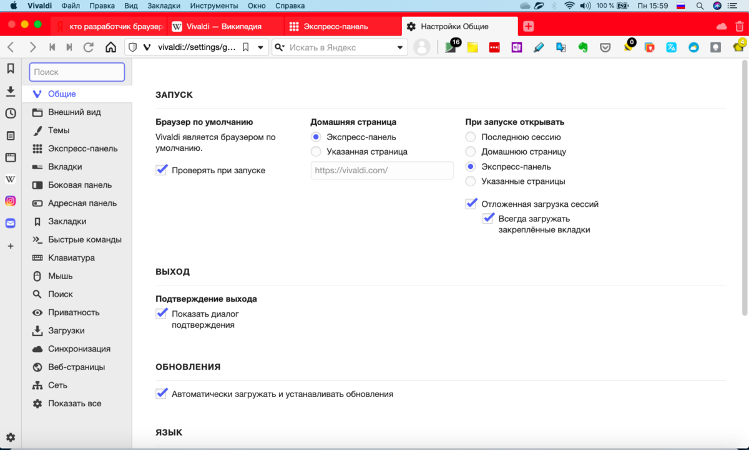Open the LastPass red extension icon
This screenshot has width=749, height=450.
(494, 47)
